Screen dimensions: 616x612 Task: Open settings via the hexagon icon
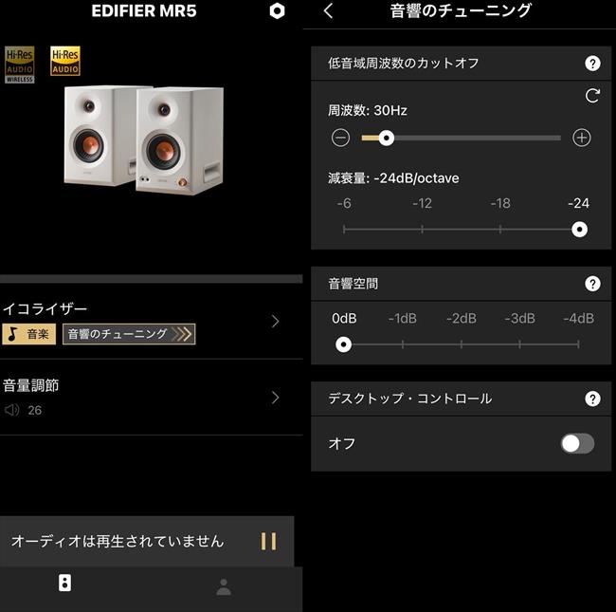[x=277, y=10]
